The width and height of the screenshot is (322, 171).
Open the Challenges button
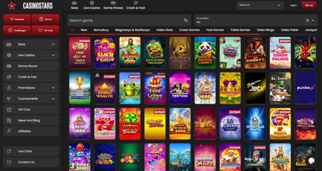[17, 30]
